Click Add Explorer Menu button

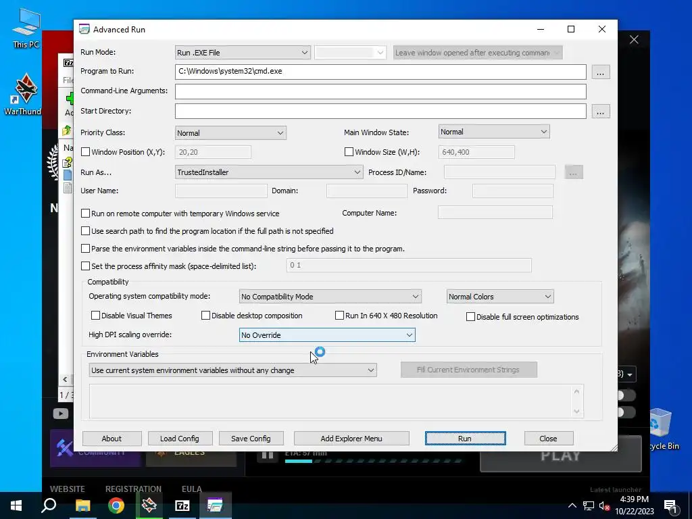(351, 439)
